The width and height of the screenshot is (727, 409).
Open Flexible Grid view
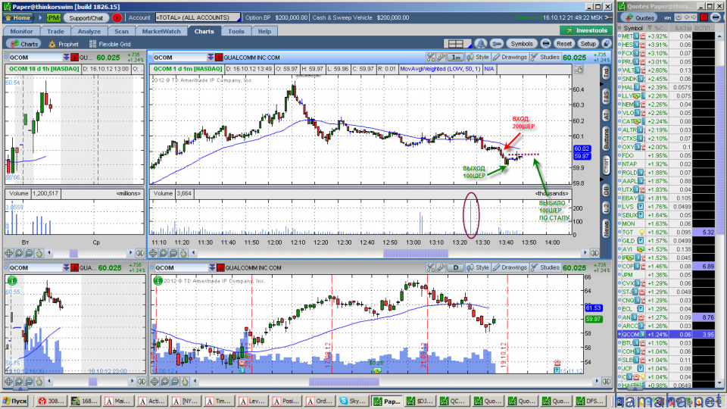[110, 44]
